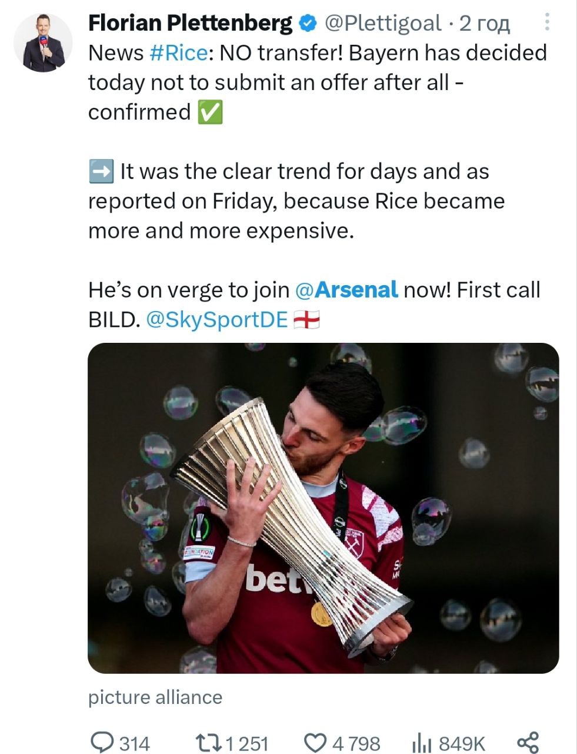Image resolution: width=577 pixels, height=754 pixels.
Task: Click the tweet timestamp "2 год"
Action: (x=484, y=24)
